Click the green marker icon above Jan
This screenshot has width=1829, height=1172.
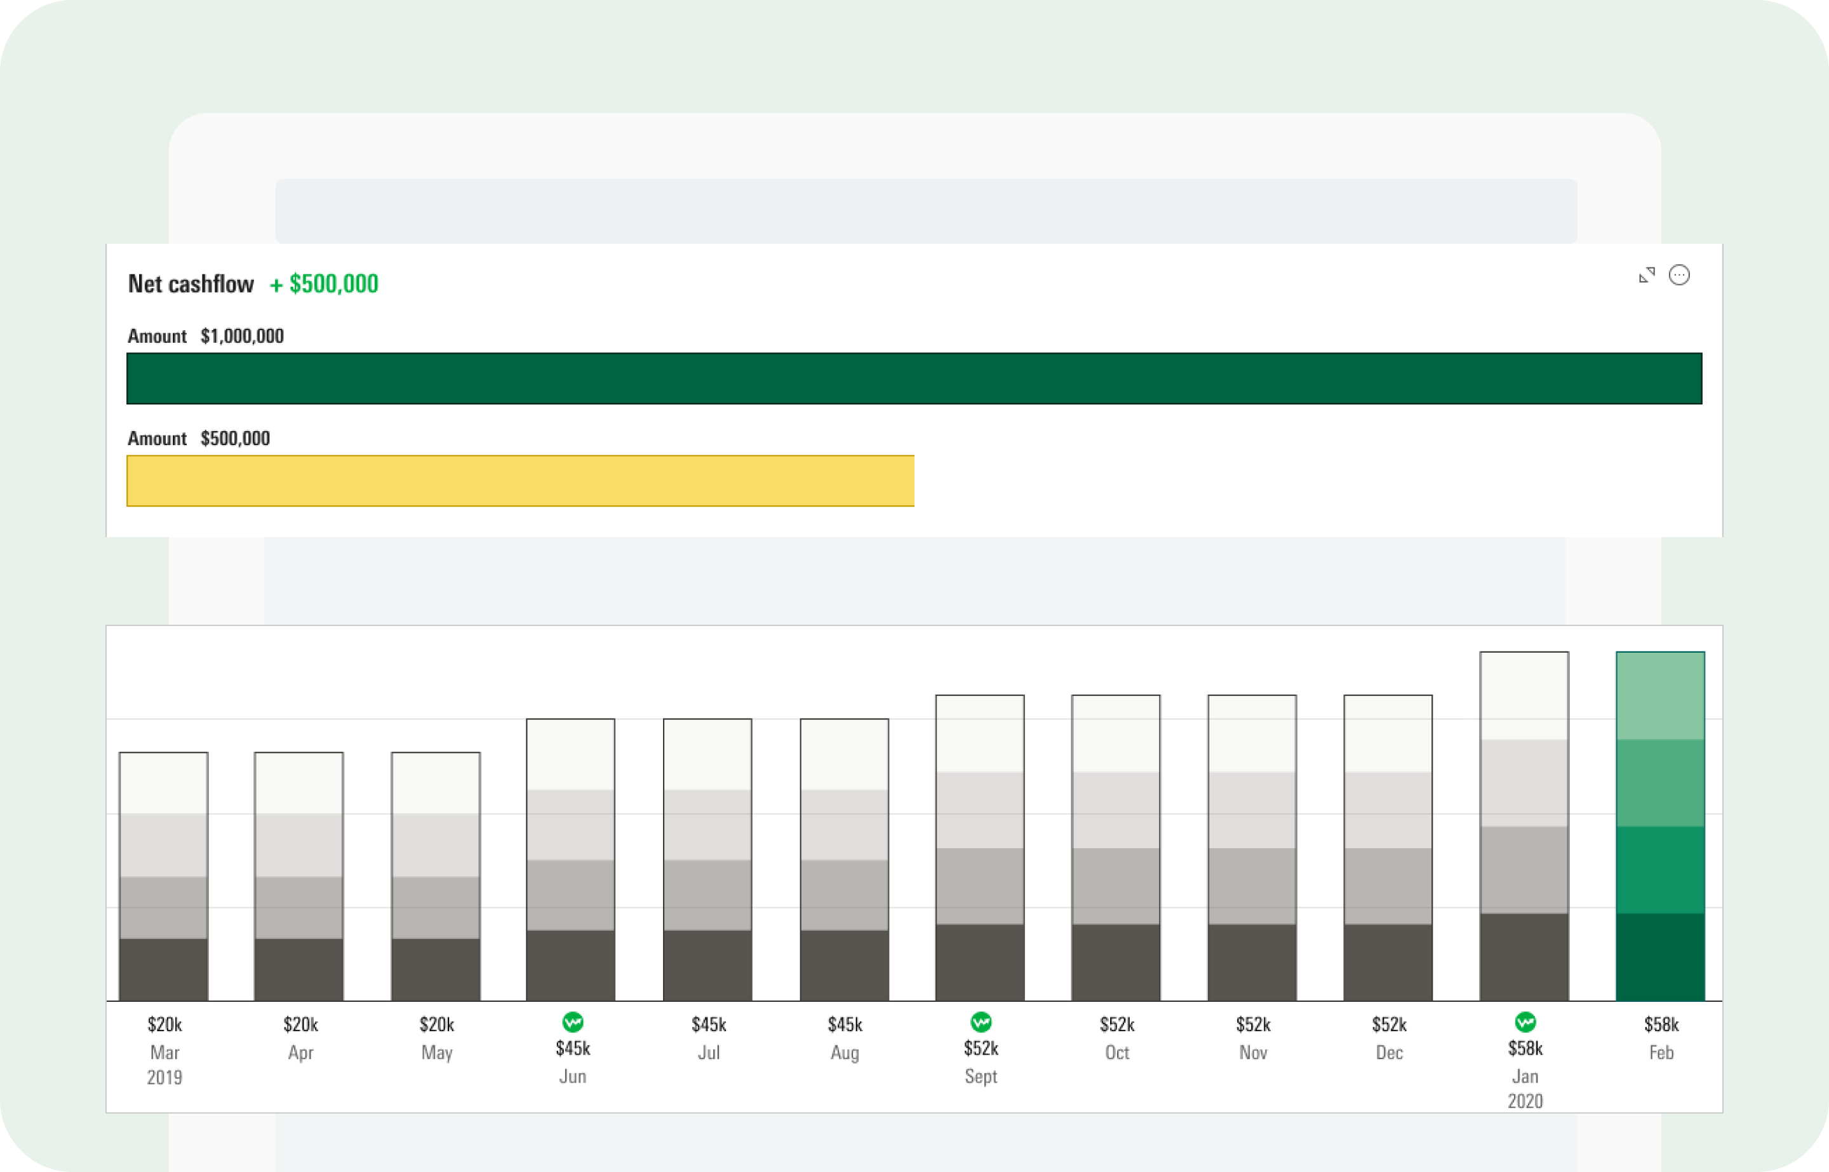click(x=1525, y=1022)
